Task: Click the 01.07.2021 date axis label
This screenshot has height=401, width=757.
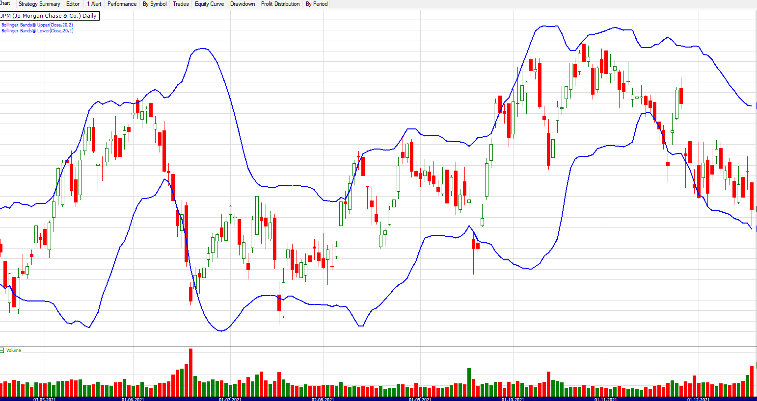Action: tap(230, 399)
